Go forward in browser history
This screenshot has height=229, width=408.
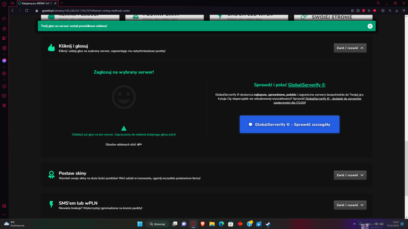click(20, 11)
